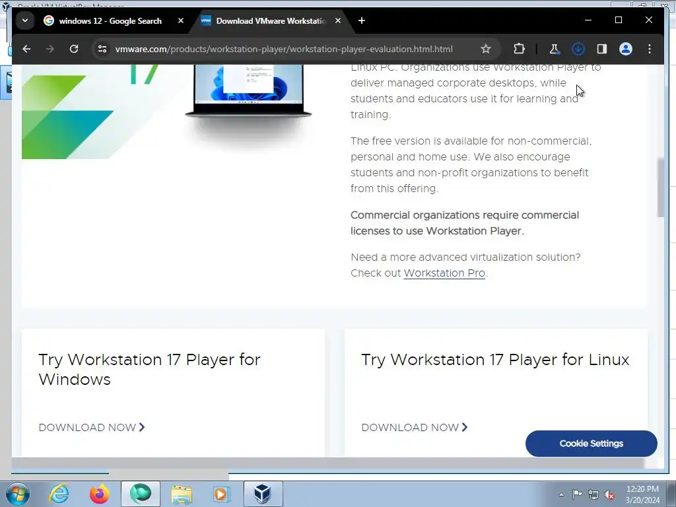Viewport: 676px width, 507px height.
Task: Go back to the previous page
Action: tap(26, 49)
